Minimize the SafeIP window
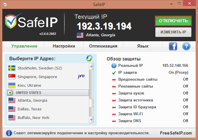Viewport: 198px width, 140px height. coord(171,4)
